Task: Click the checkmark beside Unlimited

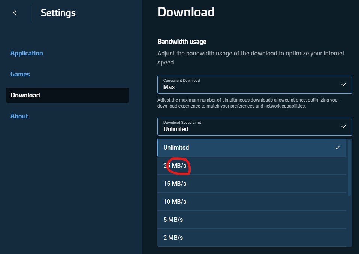Action: click(x=337, y=147)
